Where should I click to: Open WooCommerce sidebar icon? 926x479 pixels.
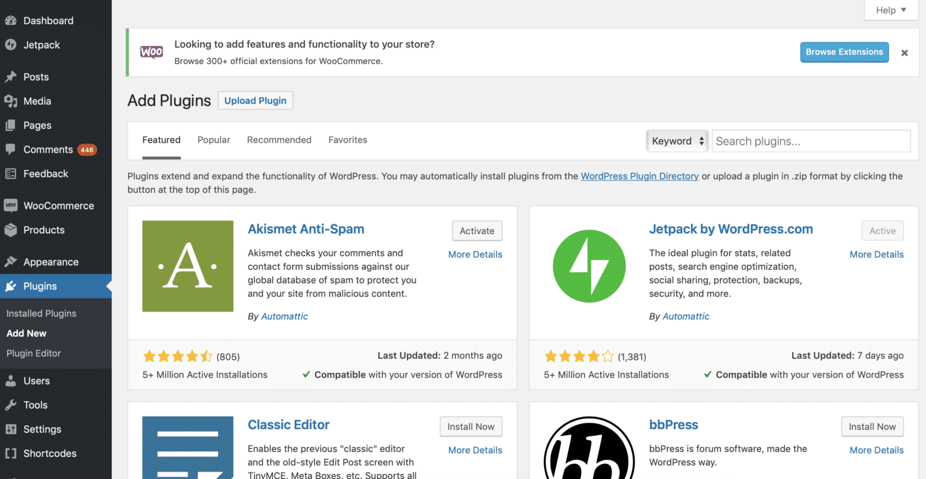[x=10, y=205]
